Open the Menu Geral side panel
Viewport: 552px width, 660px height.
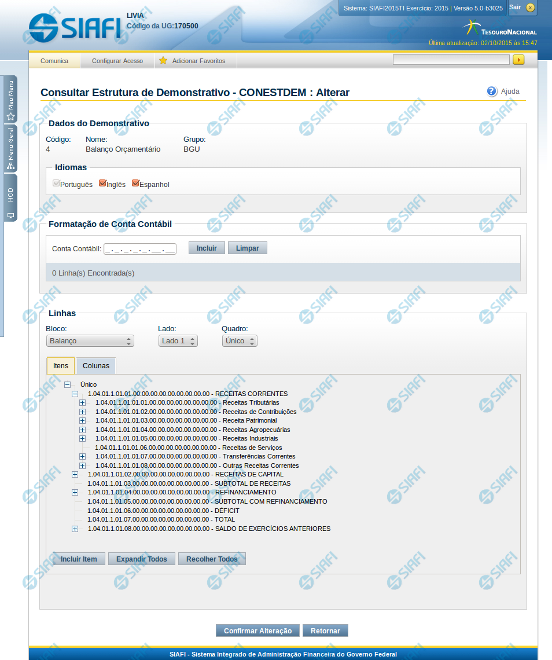10,148
